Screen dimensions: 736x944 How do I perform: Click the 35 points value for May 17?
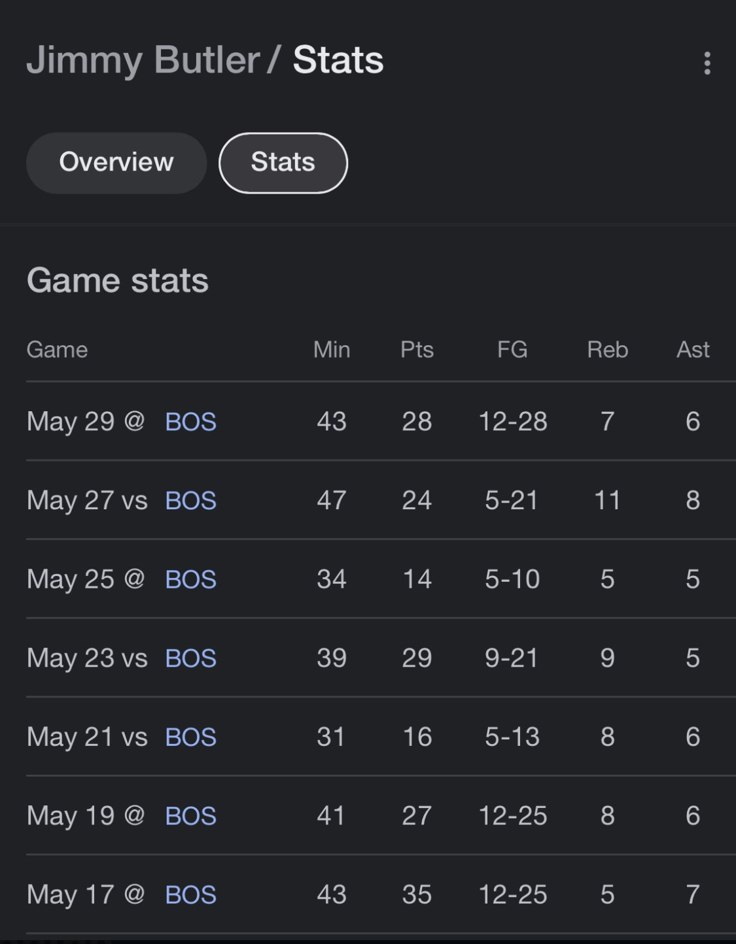[417, 895]
